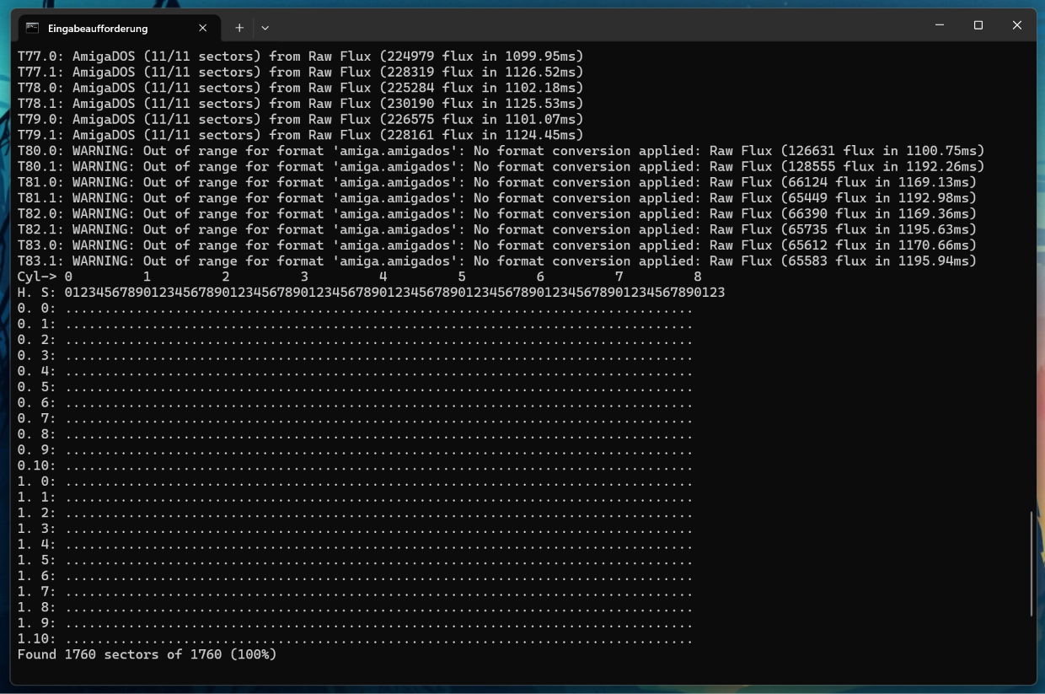Click the terminal icon in the Eingabeaufforderung tab
The width and height of the screenshot is (1045, 694).
coord(32,28)
